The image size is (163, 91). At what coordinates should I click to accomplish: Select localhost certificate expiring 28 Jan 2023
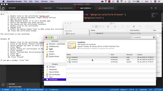pyautogui.click(x=111, y=60)
